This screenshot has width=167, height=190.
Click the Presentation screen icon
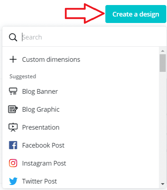click(x=13, y=127)
